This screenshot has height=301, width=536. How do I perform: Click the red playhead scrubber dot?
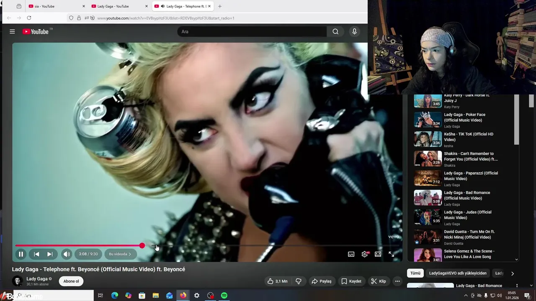click(x=142, y=245)
